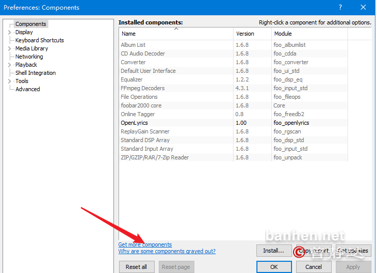This screenshot has width=377, height=273.
Task: Open Networking preferences
Action: point(29,57)
